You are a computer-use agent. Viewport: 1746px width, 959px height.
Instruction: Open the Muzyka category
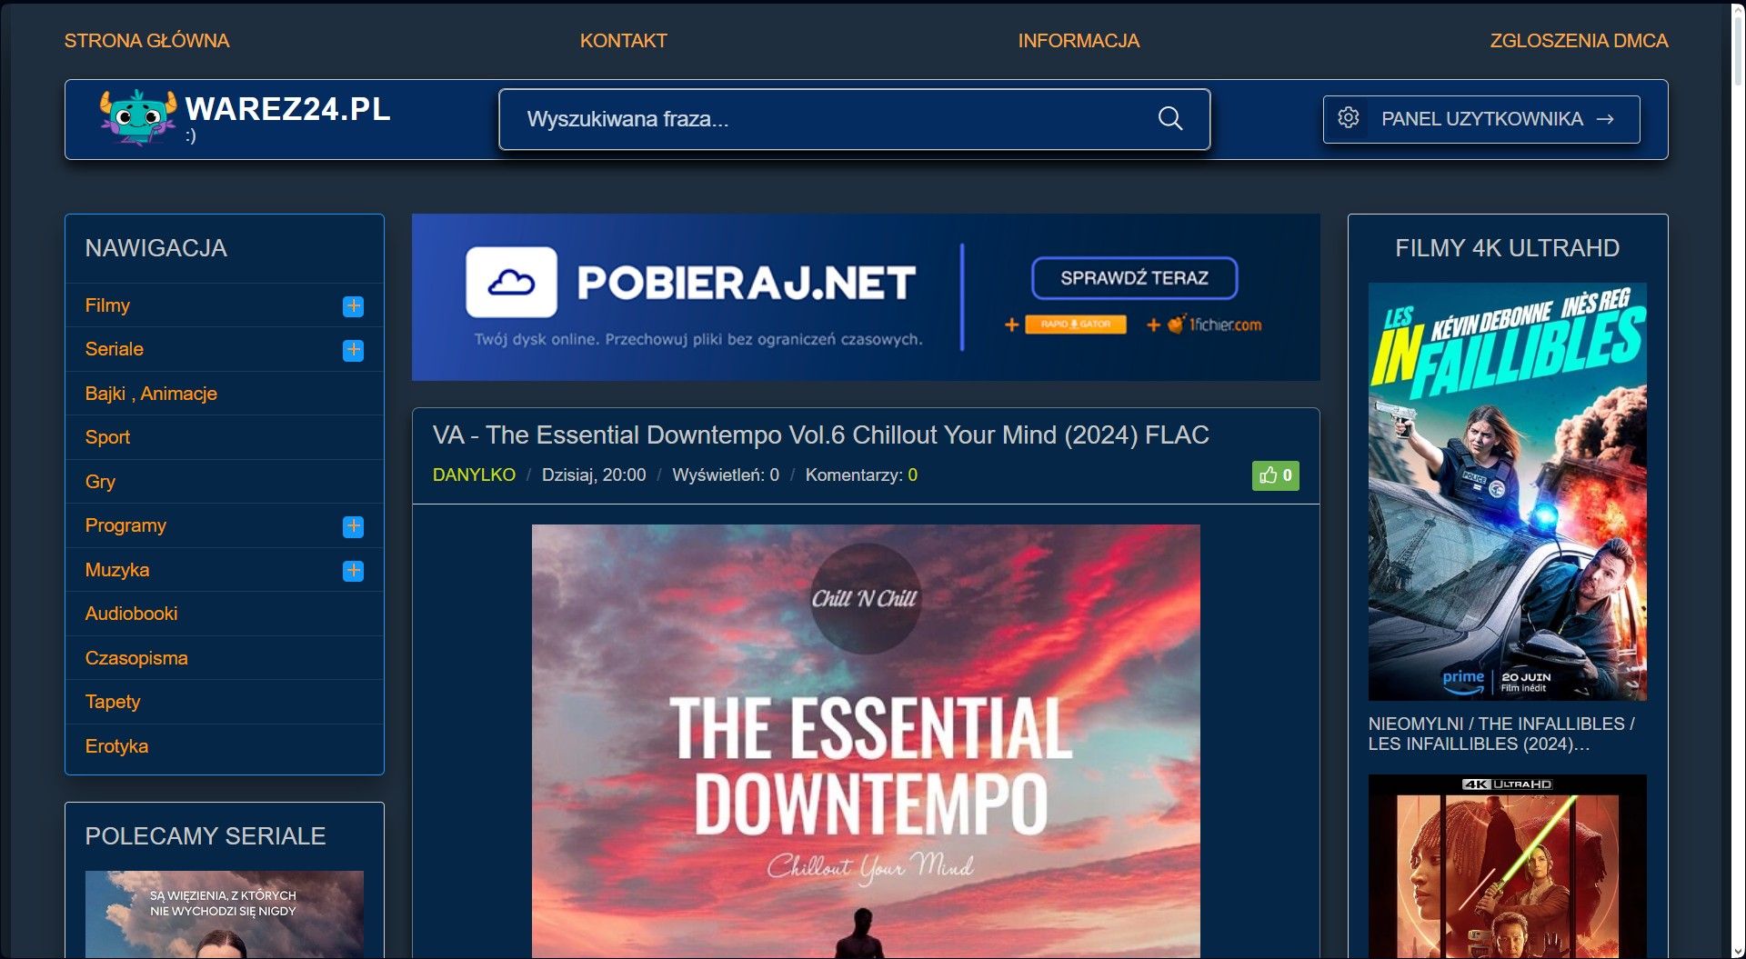116,570
